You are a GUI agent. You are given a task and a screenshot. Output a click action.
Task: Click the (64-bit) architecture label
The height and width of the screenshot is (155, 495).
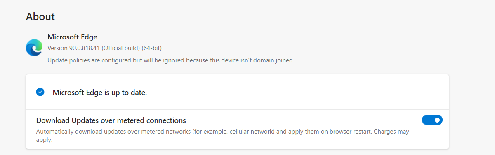click(x=152, y=48)
